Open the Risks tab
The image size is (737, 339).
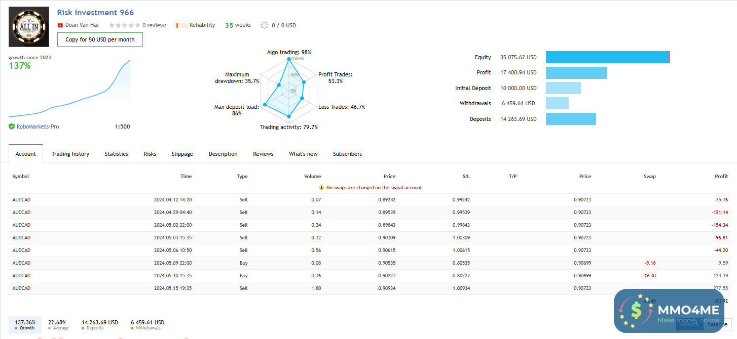[x=150, y=154]
